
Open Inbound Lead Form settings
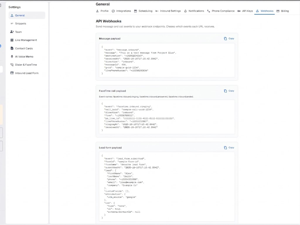pyautogui.click(x=27, y=73)
